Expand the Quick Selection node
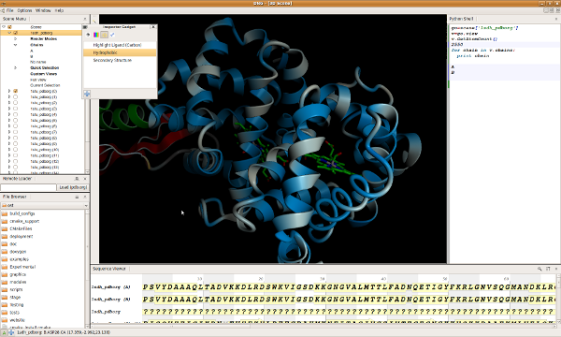The width and height of the screenshot is (561, 337). (x=15, y=67)
